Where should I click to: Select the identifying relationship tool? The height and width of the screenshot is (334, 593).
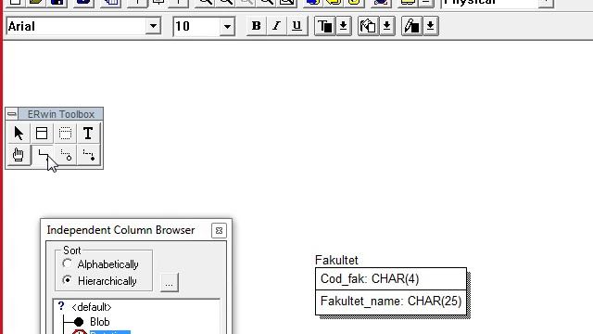43,155
